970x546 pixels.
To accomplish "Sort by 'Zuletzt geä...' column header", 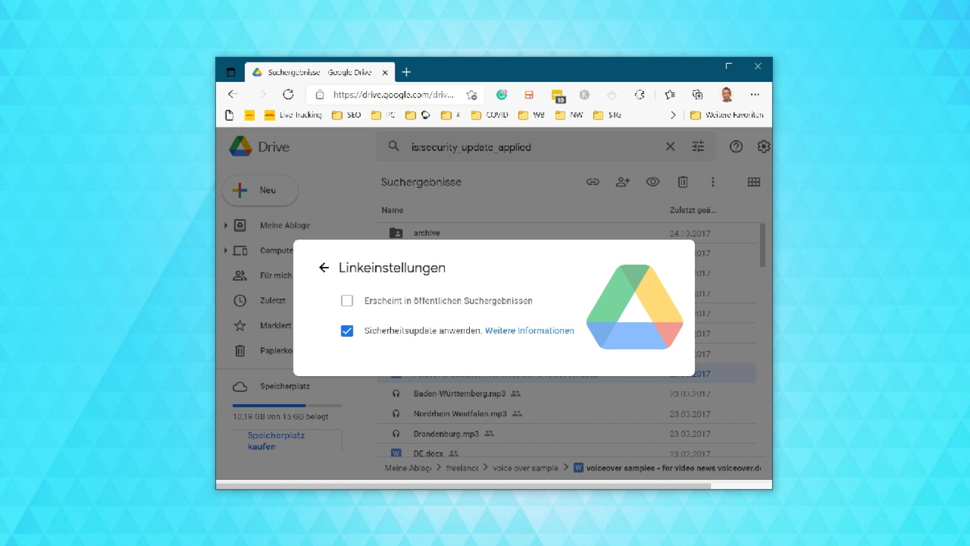I will [x=693, y=210].
